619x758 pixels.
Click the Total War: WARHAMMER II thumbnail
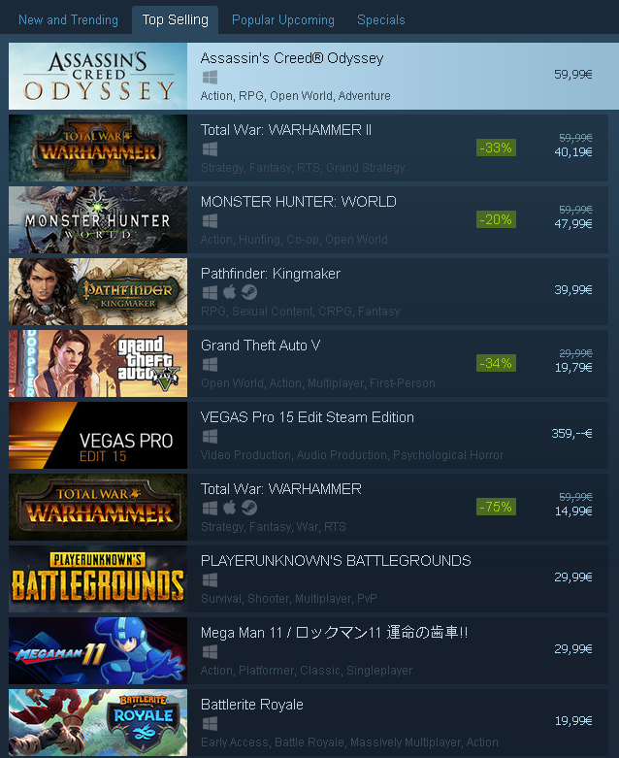[x=98, y=148]
